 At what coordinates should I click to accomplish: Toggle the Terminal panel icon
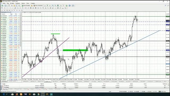16,5
